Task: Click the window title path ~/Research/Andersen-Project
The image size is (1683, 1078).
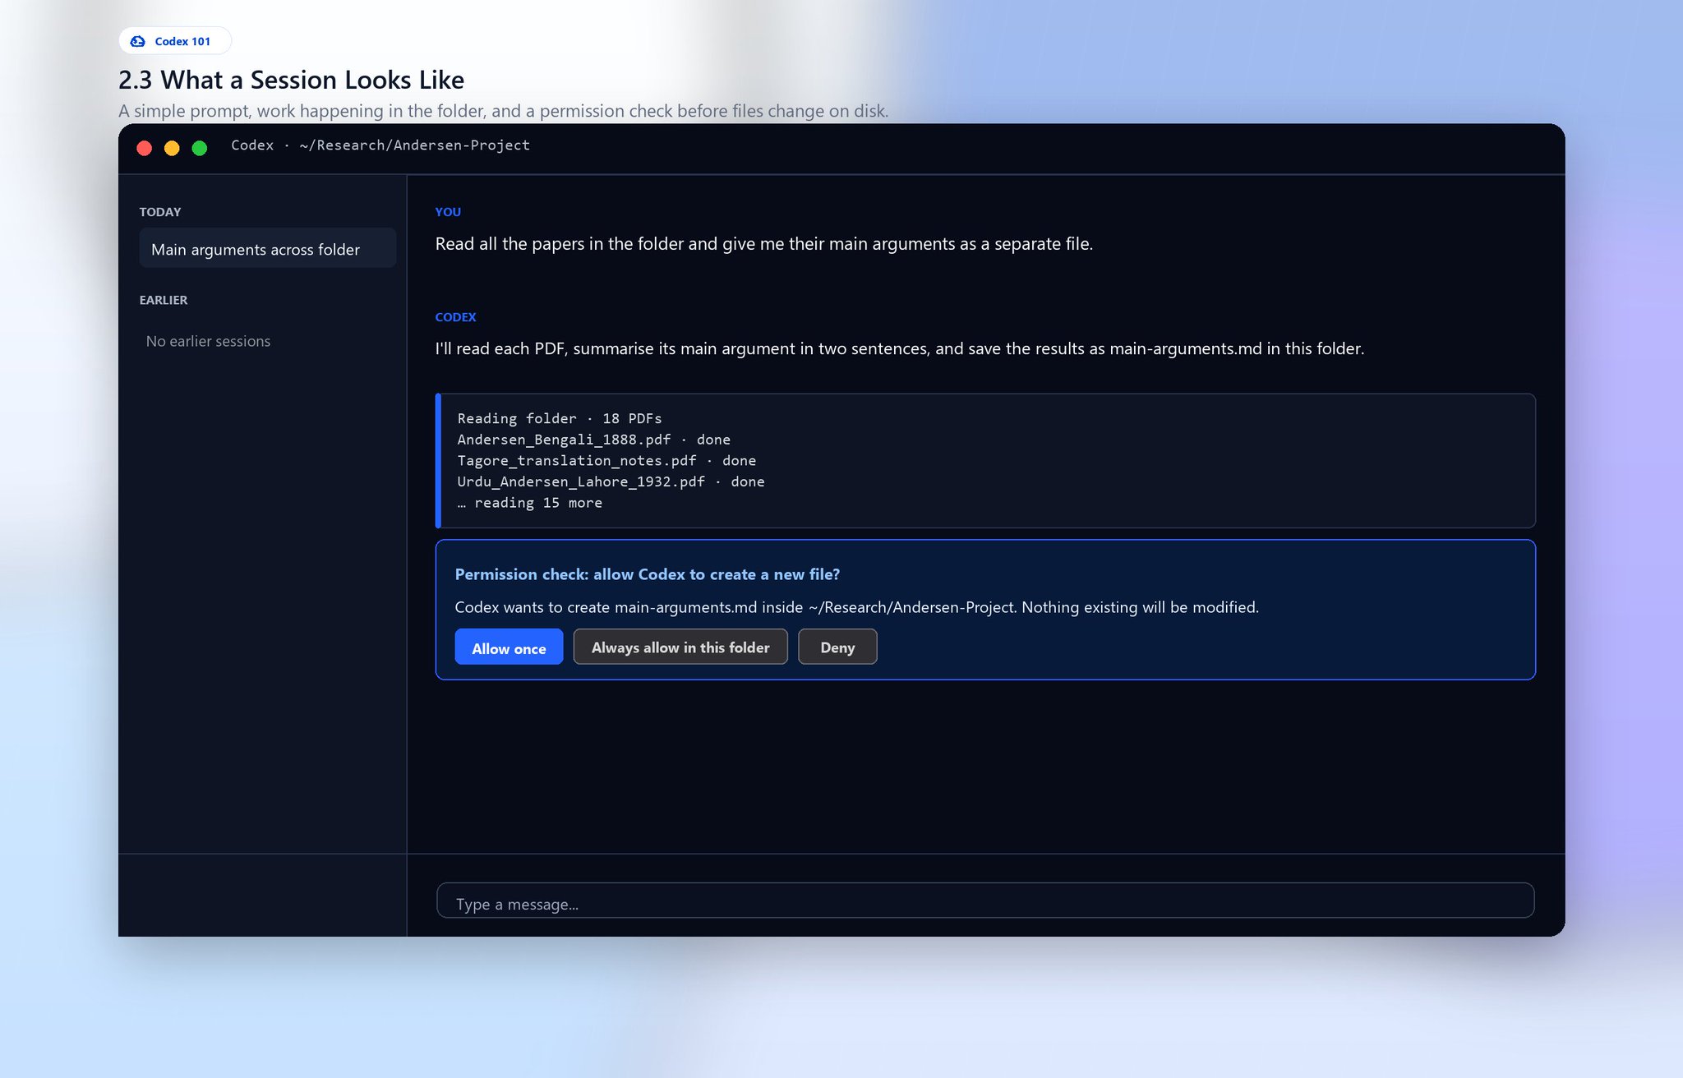Action: point(415,145)
